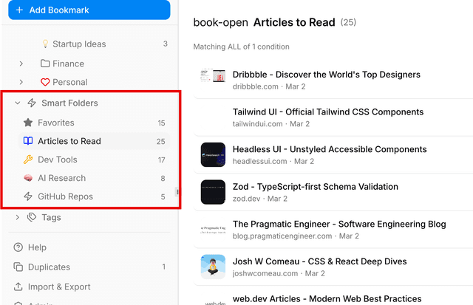The width and height of the screenshot is (473, 305).
Task: Open the Dribbble bookmark title
Action: 327,75
